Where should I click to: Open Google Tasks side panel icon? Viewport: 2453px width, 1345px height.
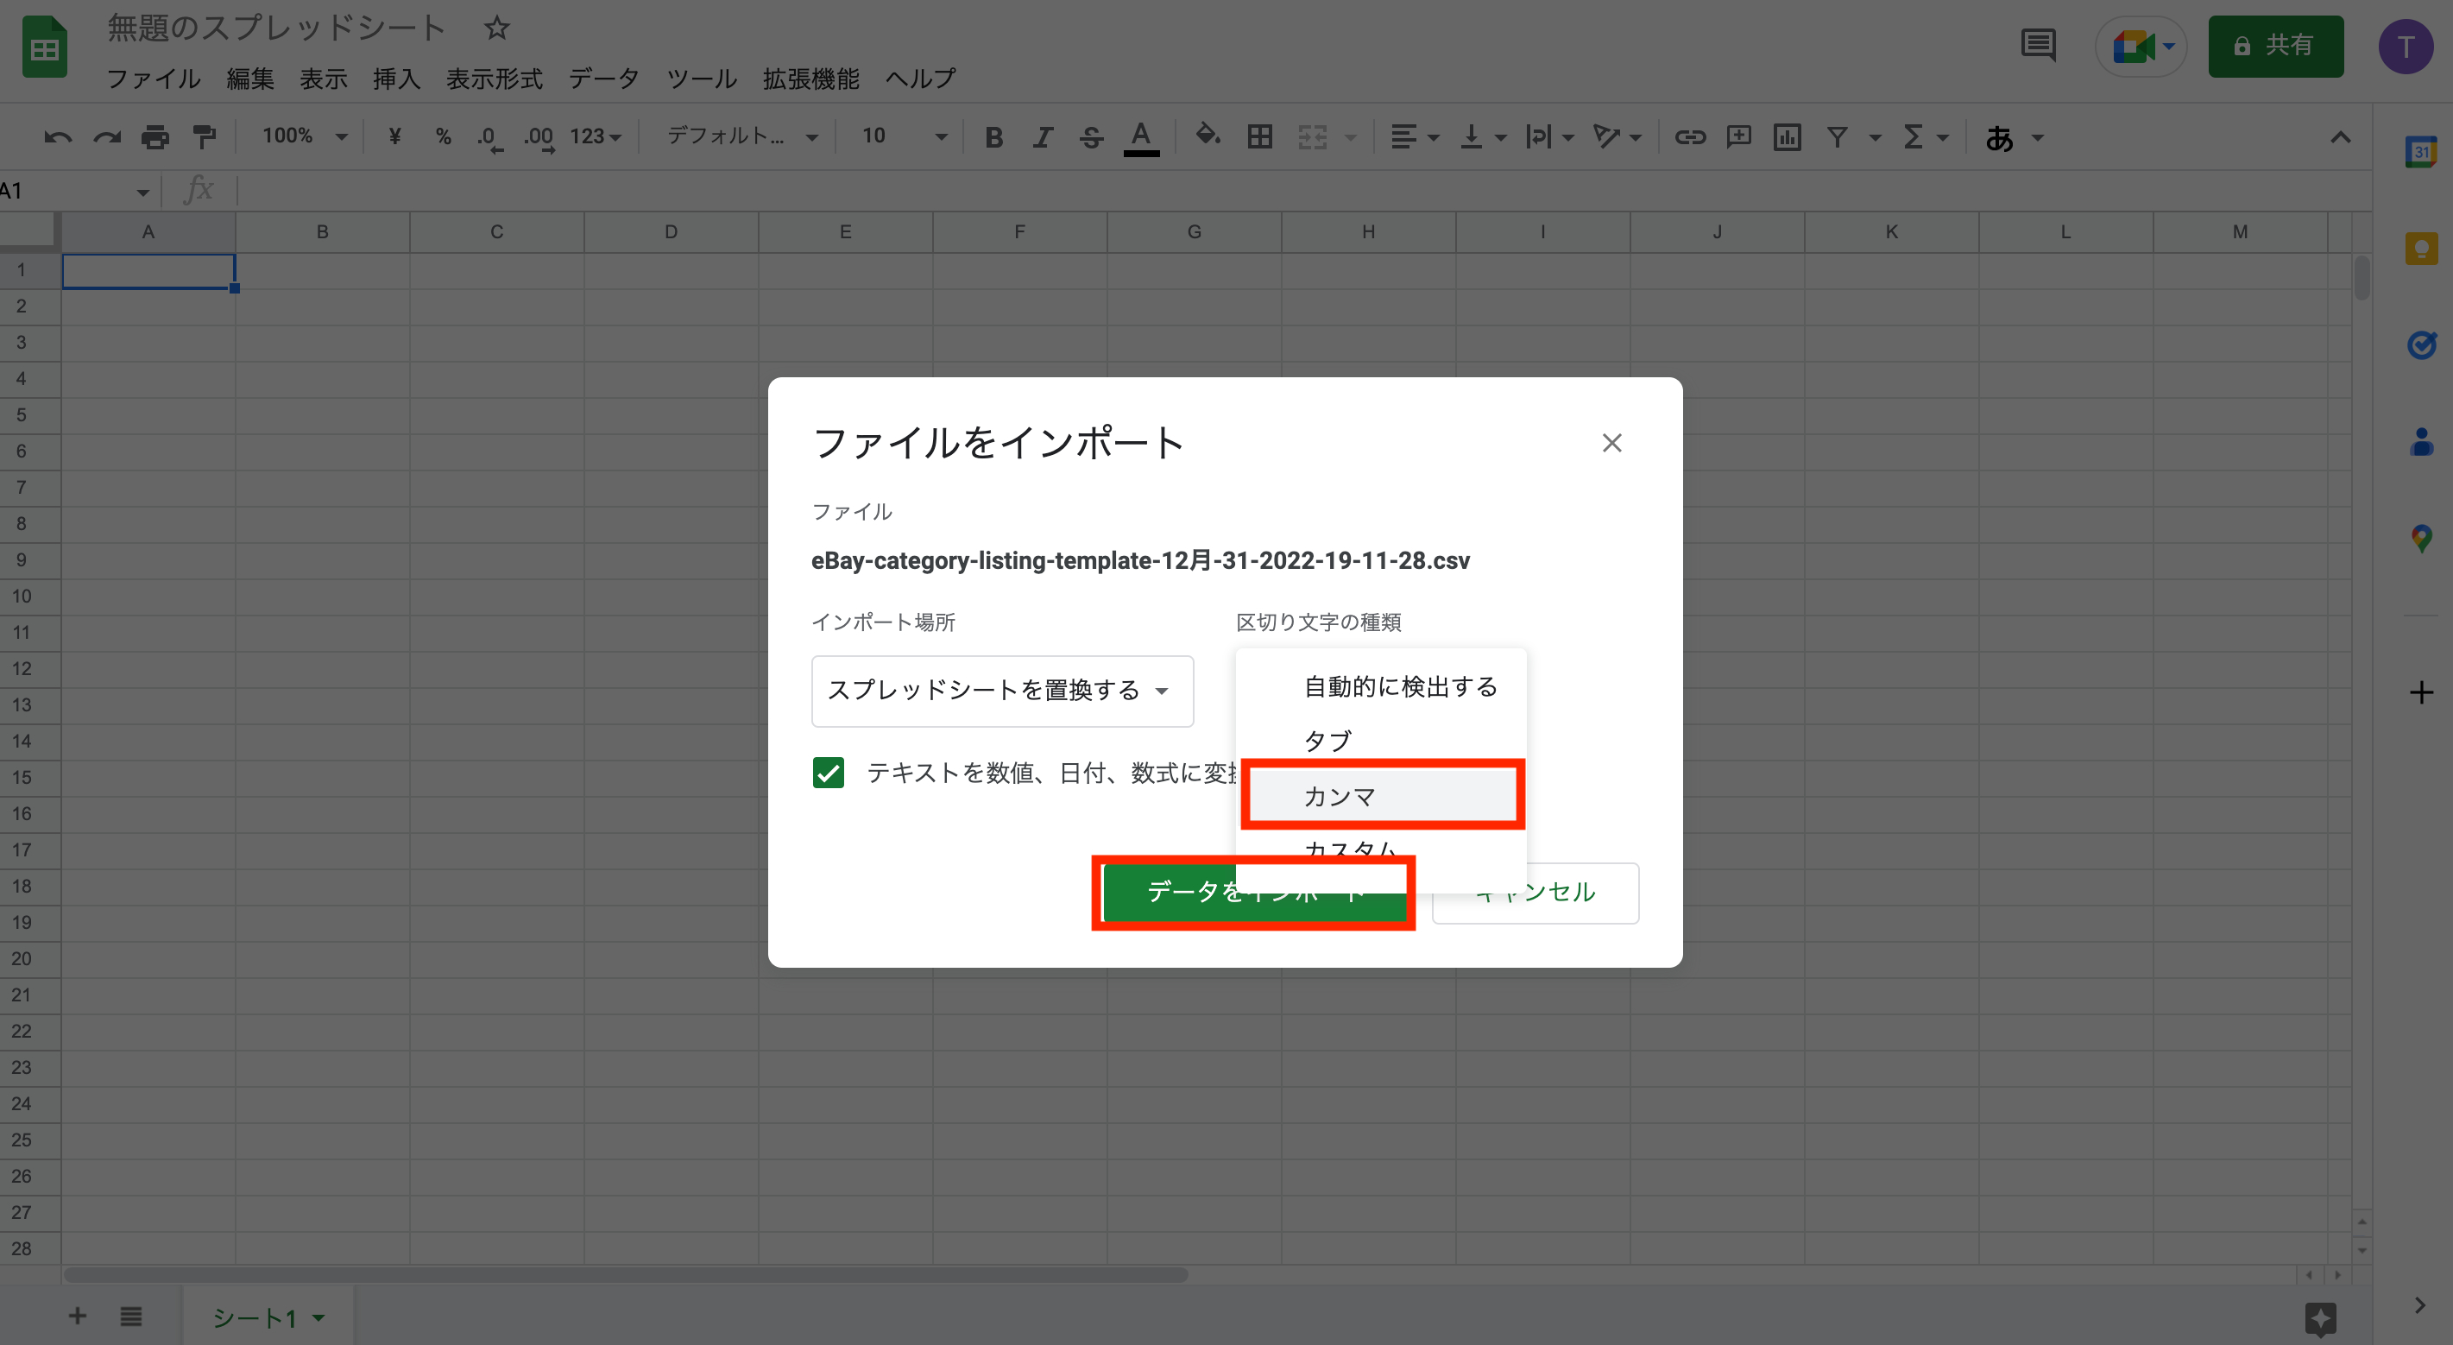[2422, 344]
